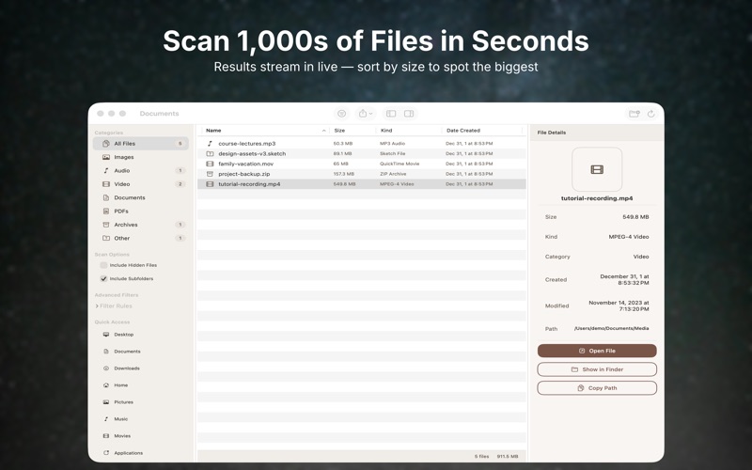Select the Video category
The width and height of the screenshot is (752, 470).
pos(140,183)
